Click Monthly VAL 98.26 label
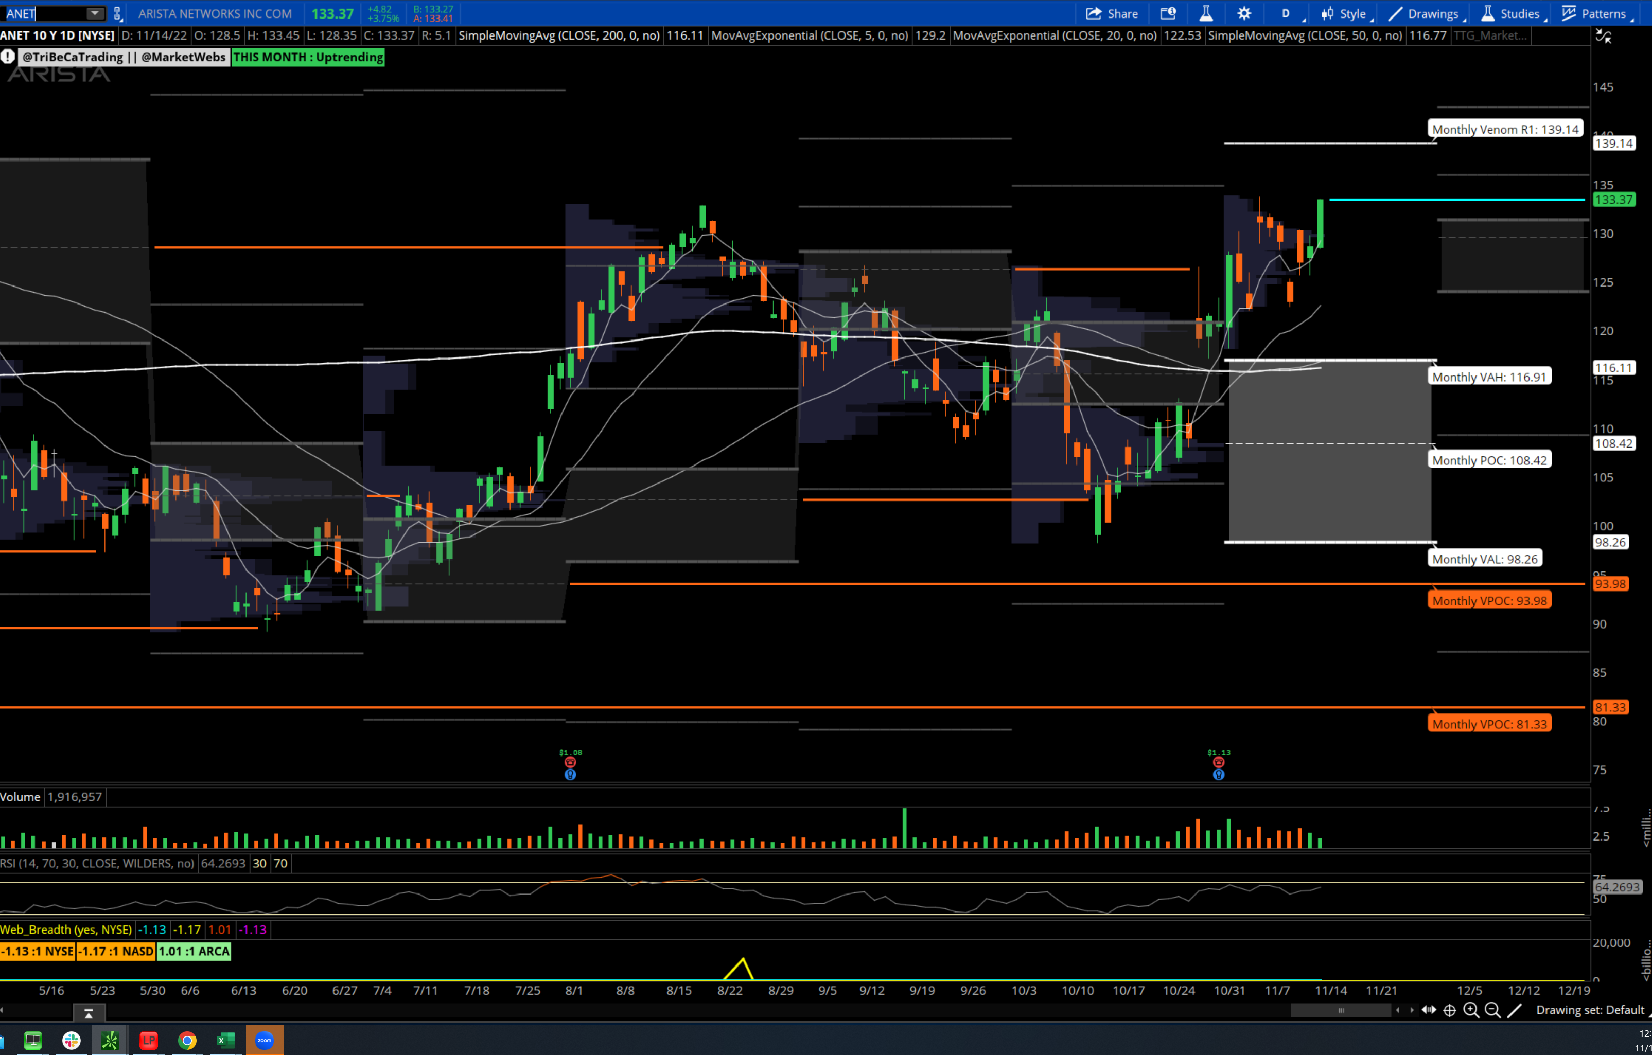The image size is (1652, 1055). point(1485,559)
